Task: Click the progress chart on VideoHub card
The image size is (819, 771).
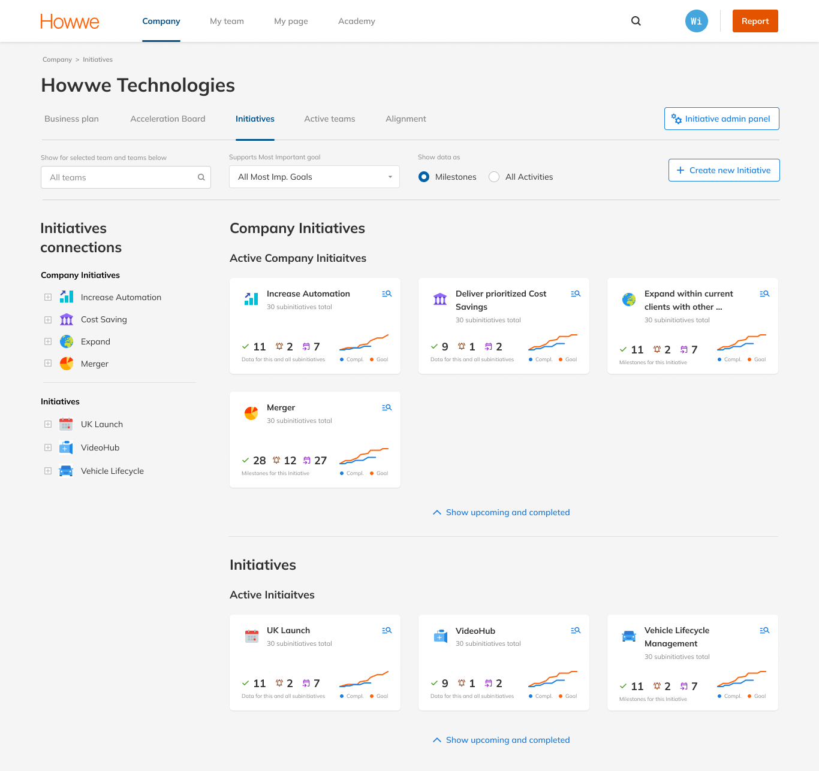Action: click(553, 679)
